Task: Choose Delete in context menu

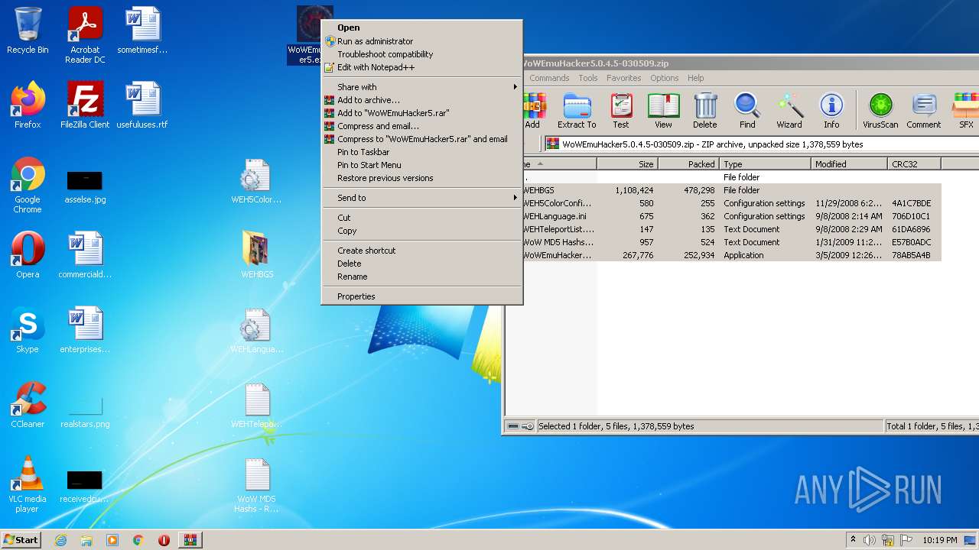Action: (421, 264)
